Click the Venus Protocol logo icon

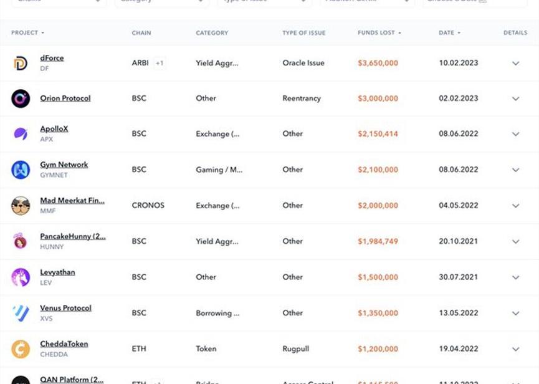click(21, 313)
